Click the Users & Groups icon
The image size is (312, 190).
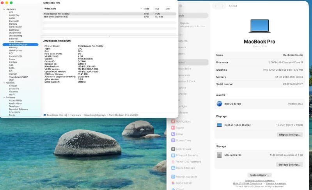pos(173,168)
